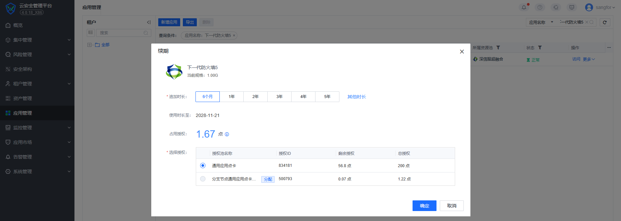The height and width of the screenshot is (221, 621).
Task: Collapse the 租户 panel with arrow icon
Action: tap(149, 22)
